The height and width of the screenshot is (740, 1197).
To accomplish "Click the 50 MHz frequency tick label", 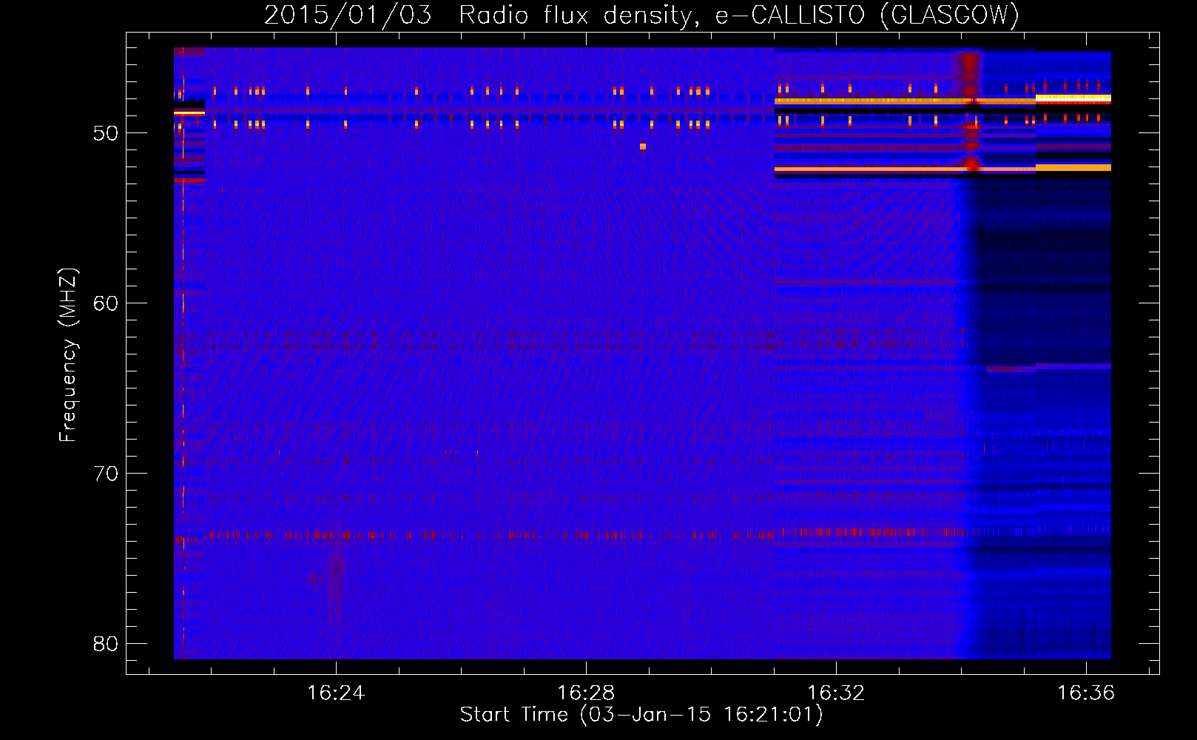I will click(106, 133).
